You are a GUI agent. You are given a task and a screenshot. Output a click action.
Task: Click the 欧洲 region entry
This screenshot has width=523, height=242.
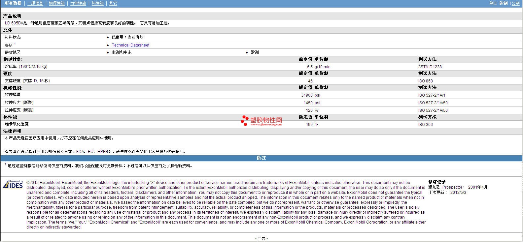(x=255, y=52)
